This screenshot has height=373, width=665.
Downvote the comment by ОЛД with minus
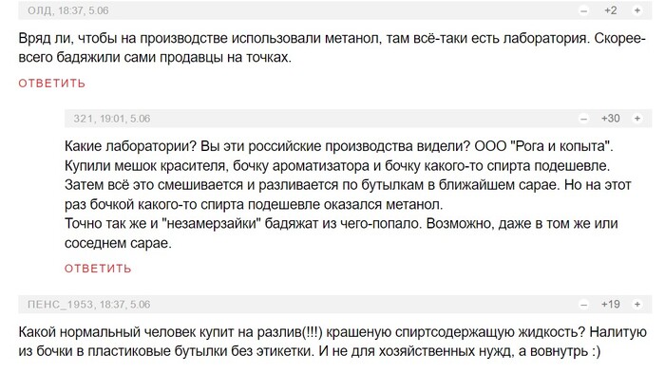(x=584, y=10)
